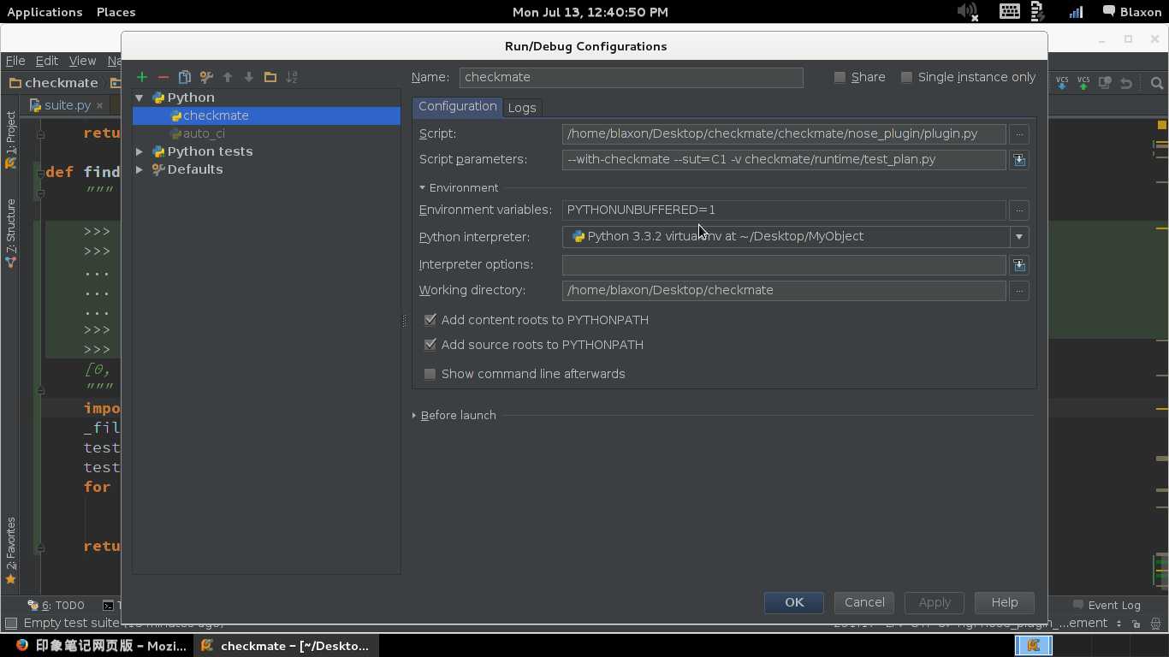Enable Show command line afterwards
The height and width of the screenshot is (657, 1169).
[430, 374]
